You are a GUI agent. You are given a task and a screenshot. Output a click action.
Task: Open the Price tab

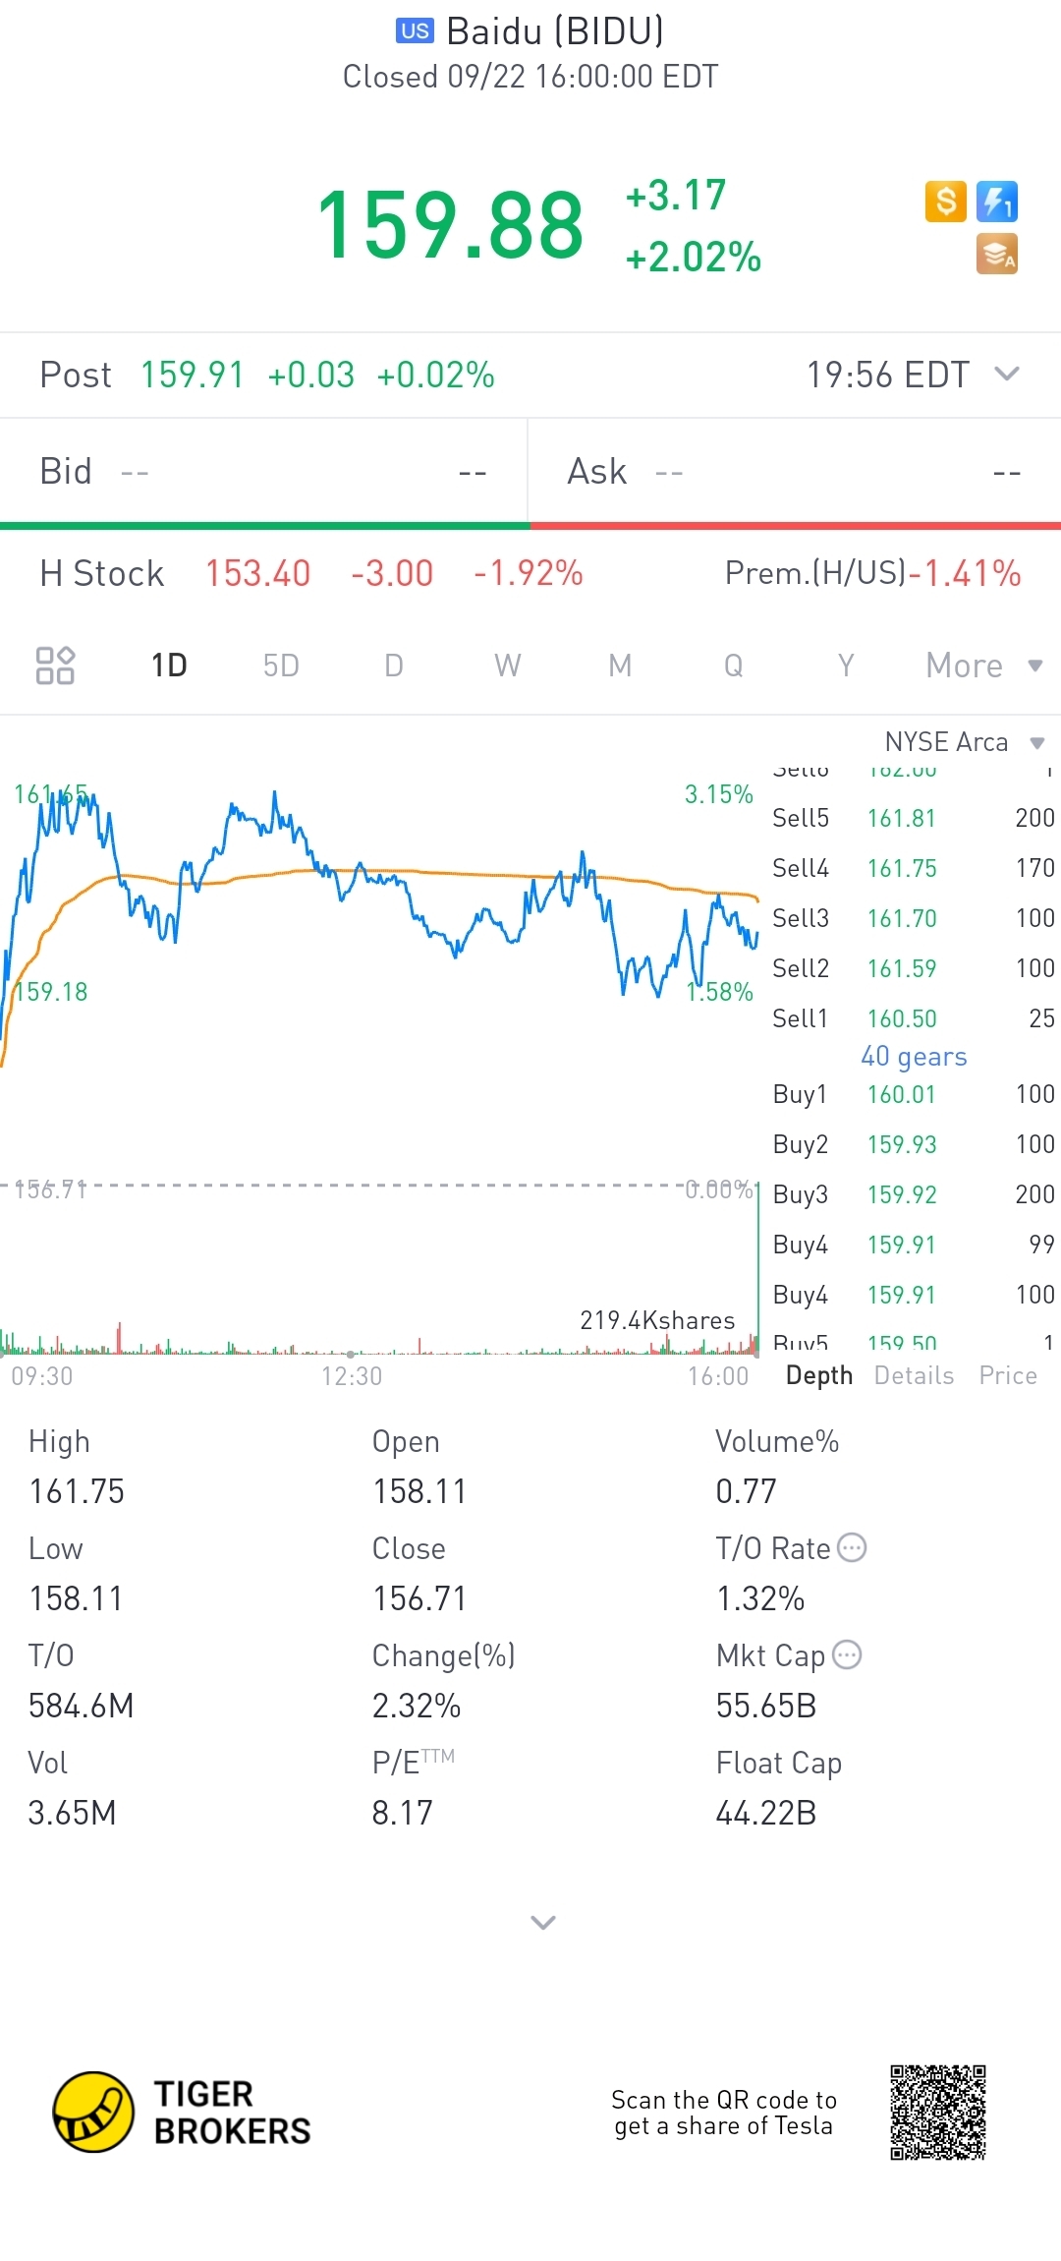tap(1008, 1375)
